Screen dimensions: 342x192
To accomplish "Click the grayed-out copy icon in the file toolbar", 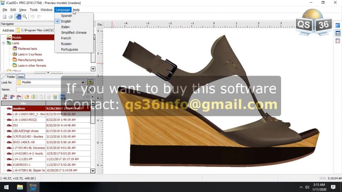I will pos(41,97).
